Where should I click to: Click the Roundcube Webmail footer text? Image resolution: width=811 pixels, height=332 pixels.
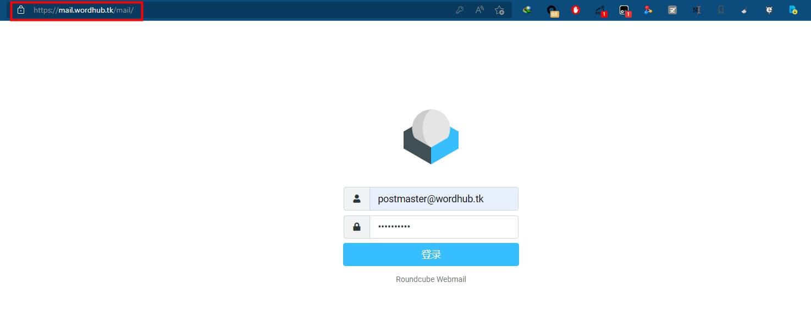pyautogui.click(x=431, y=279)
